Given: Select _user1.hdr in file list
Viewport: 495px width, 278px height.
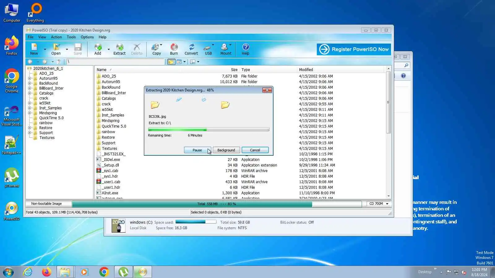Looking at the screenshot, I should tap(112, 187).
